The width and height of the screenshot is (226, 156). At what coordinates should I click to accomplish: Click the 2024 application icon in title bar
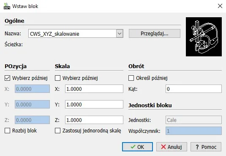pyautogui.click(x=7, y=6)
